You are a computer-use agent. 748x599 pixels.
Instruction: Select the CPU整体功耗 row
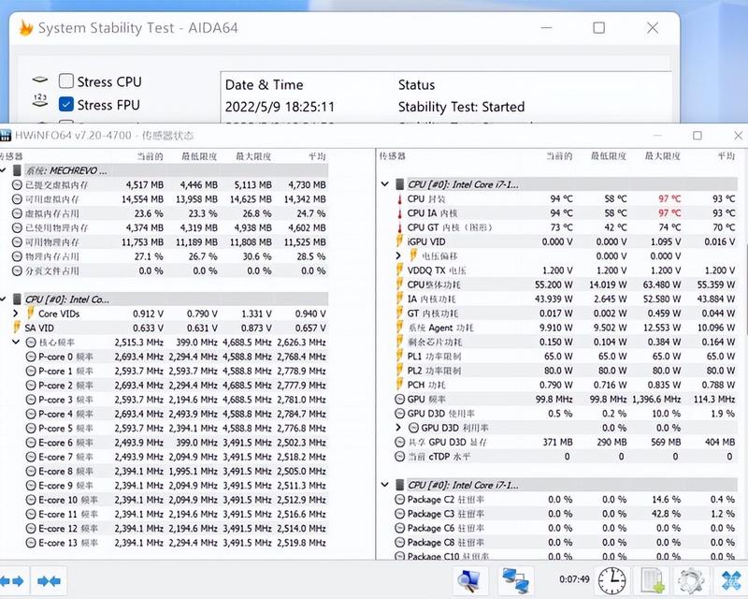click(566, 285)
